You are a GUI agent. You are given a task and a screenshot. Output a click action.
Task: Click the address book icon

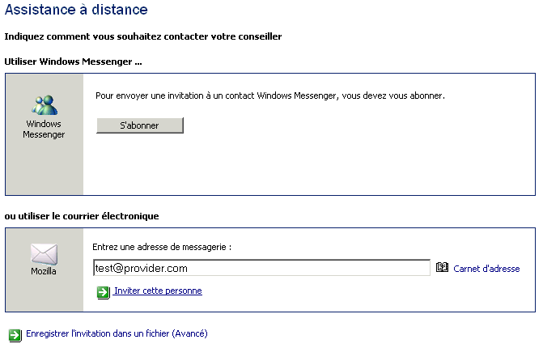pyautogui.click(x=442, y=267)
